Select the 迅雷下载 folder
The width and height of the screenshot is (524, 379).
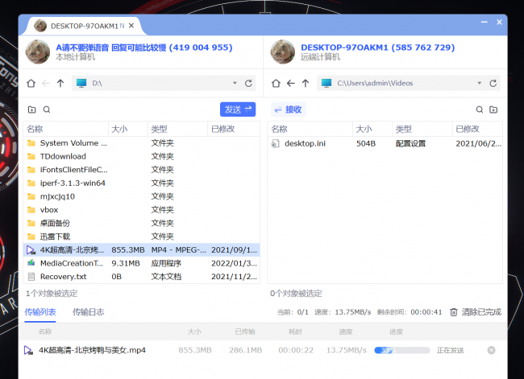141,237
